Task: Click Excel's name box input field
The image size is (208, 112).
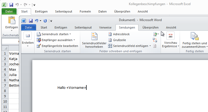Action: (x=10, y=41)
